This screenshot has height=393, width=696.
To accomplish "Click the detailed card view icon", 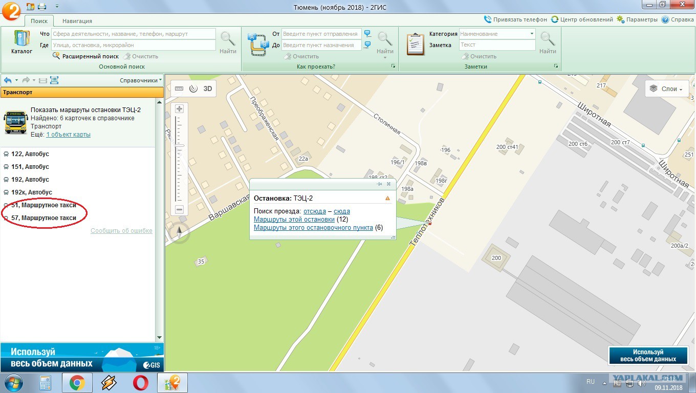I will click(54, 80).
